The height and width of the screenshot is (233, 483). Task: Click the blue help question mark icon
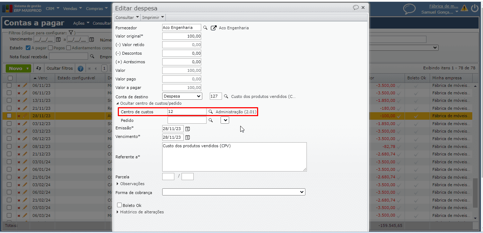coord(81,69)
